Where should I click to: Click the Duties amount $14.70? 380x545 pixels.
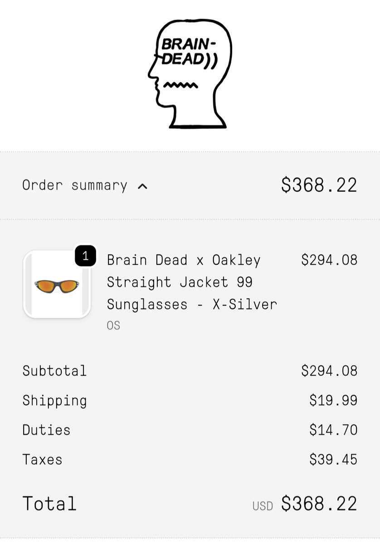click(x=333, y=430)
